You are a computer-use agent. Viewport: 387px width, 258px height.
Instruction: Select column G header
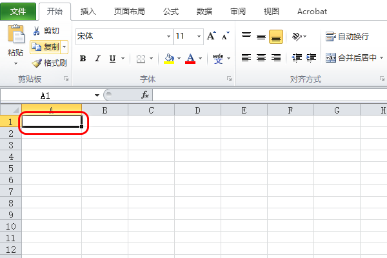(x=337, y=110)
